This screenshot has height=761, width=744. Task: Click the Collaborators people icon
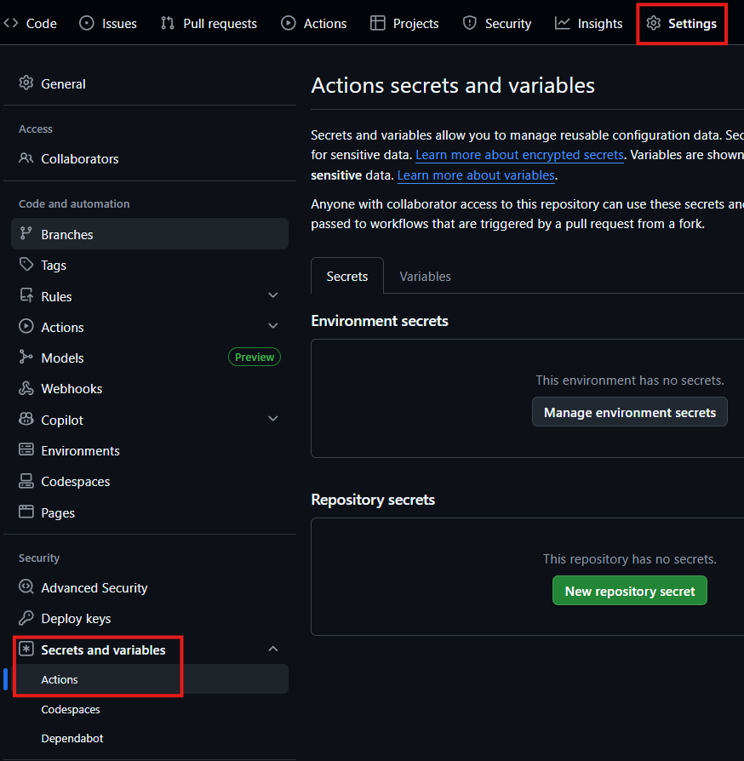point(26,158)
